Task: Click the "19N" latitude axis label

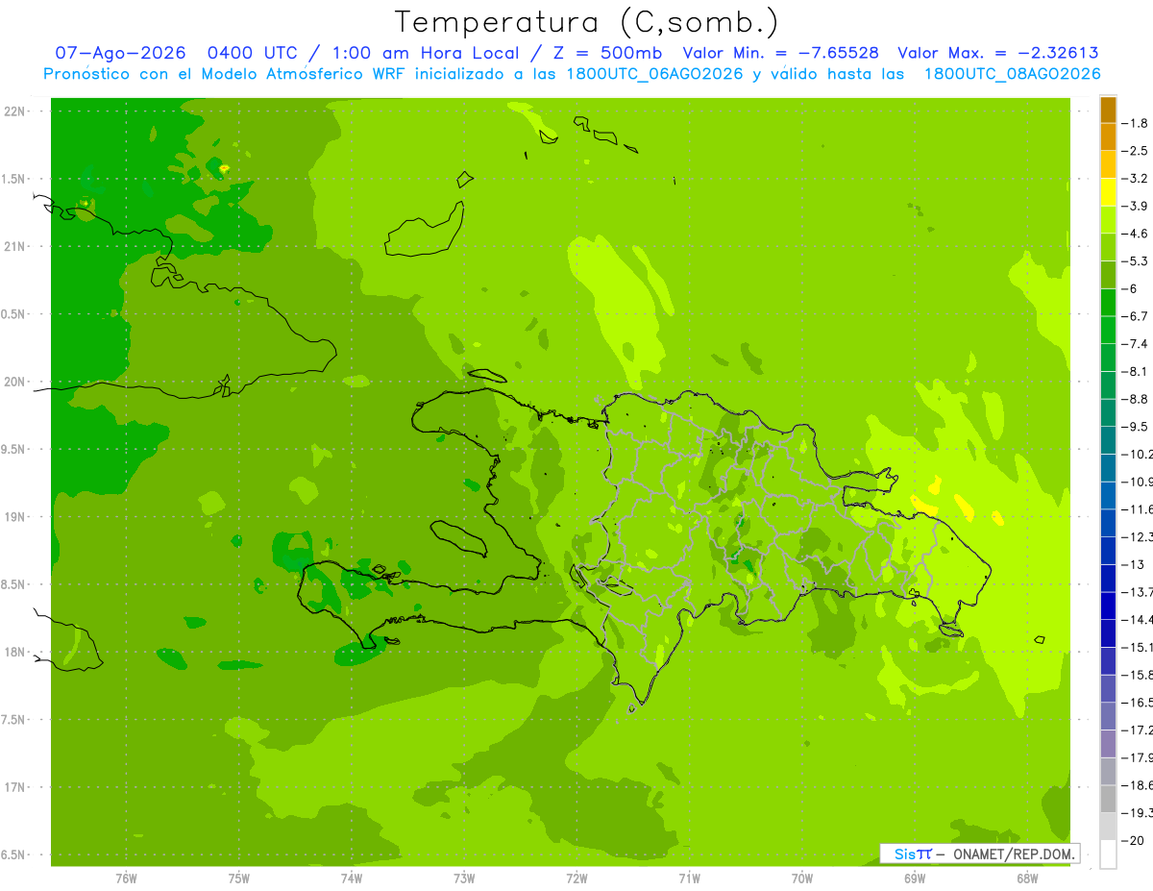Action: (15, 517)
